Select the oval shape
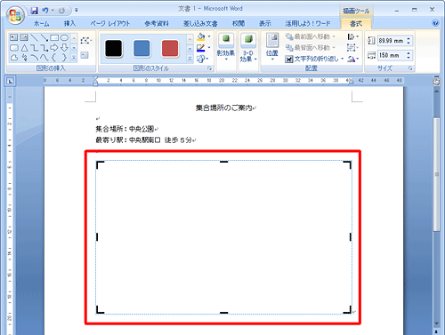The height and width of the screenshot is (335, 445). [64, 37]
